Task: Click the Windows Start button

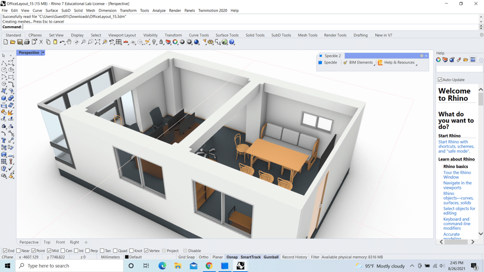Action: (x=7, y=266)
